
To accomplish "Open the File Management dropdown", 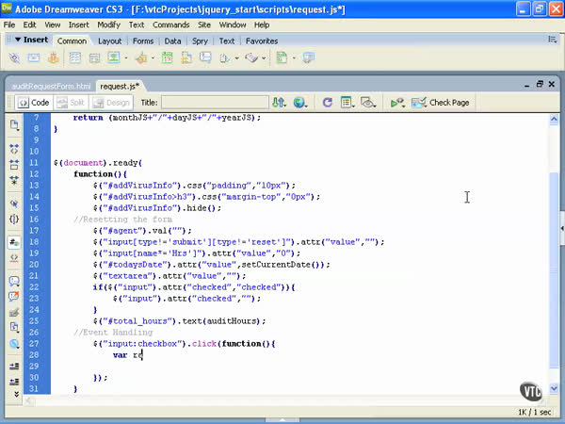I will click(x=282, y=103).
